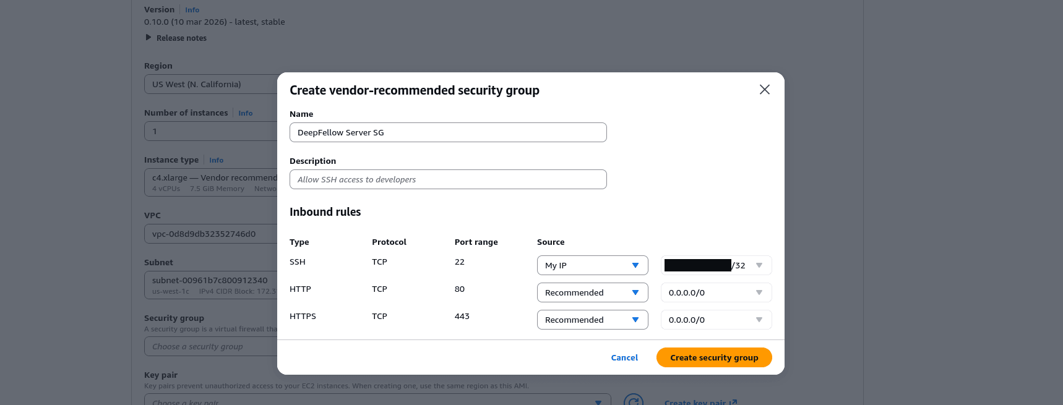Select the SSH rule type text

point(298,262)
